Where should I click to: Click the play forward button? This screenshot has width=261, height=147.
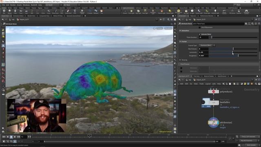click(x=15, y=137)
